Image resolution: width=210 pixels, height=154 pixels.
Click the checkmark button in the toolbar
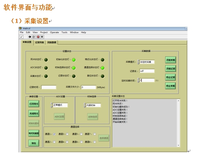pyautogui.click(x=21, y=37)
